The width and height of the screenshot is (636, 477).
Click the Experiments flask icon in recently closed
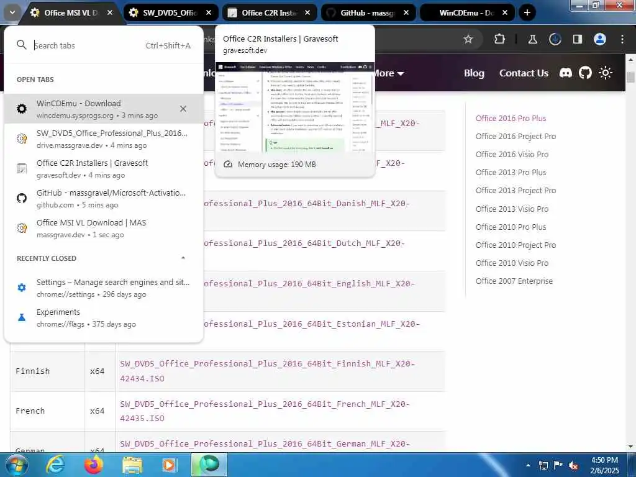coord(22,317)
